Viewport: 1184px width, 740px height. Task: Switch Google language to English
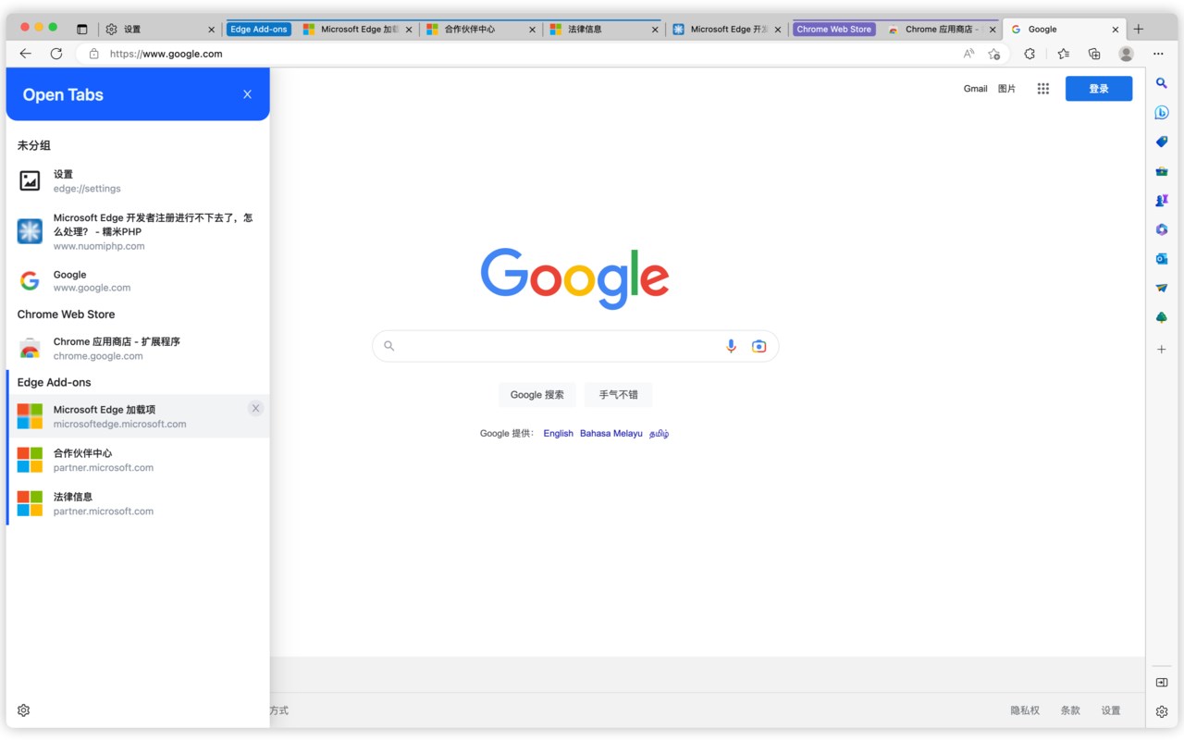(558, 433)
